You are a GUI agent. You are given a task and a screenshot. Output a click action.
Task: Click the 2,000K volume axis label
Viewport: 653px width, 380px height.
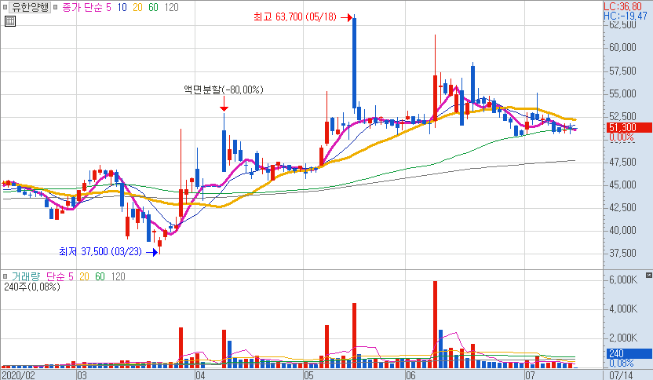coord(623,338)
